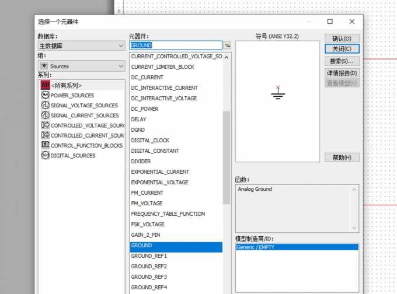Select FM_CURRENT component
Image resolution: width=397 pixels, height=294 pixels.
176,193
